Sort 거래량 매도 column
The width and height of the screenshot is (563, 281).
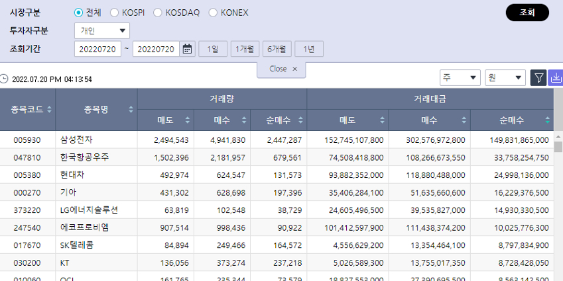[186, 120]
